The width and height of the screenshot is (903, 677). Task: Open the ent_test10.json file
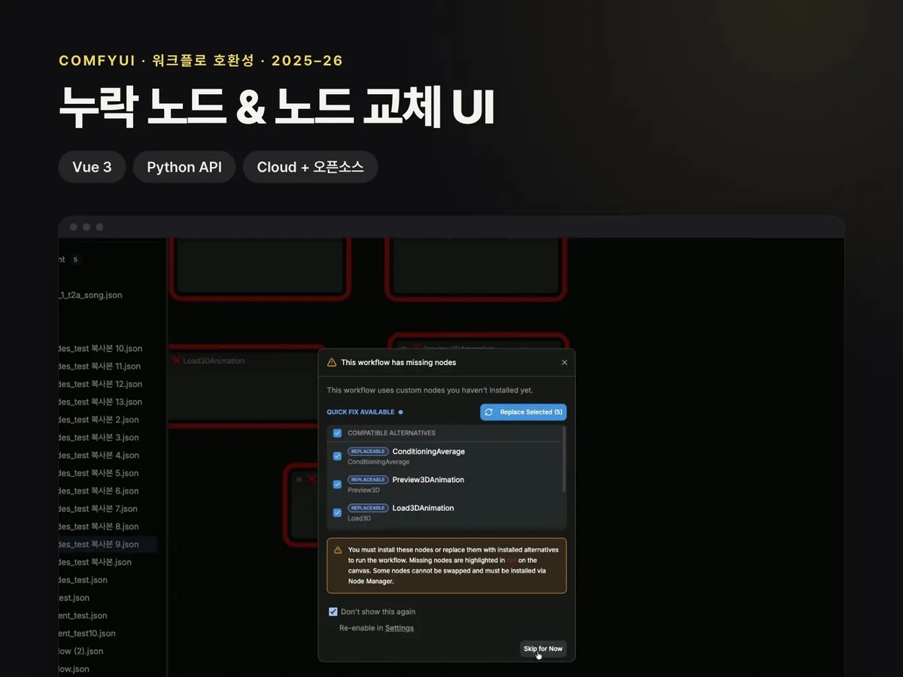(x=87, y=633)
